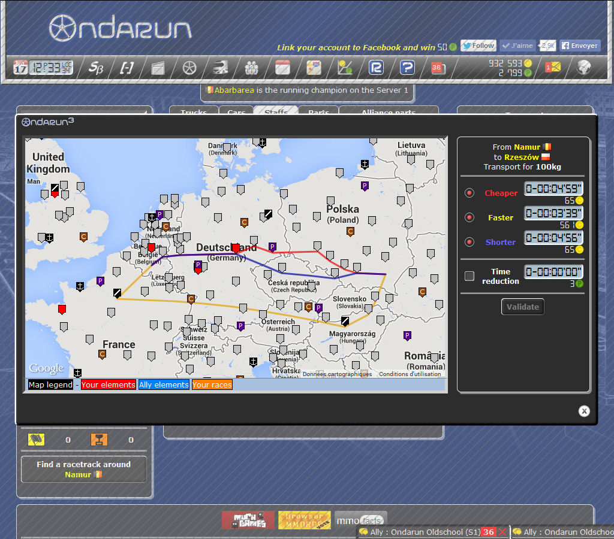614x539 pixels.
Task: Close the Ally Ondarun Oldschool (S1) chat
Action: click(x=503, y=532)
